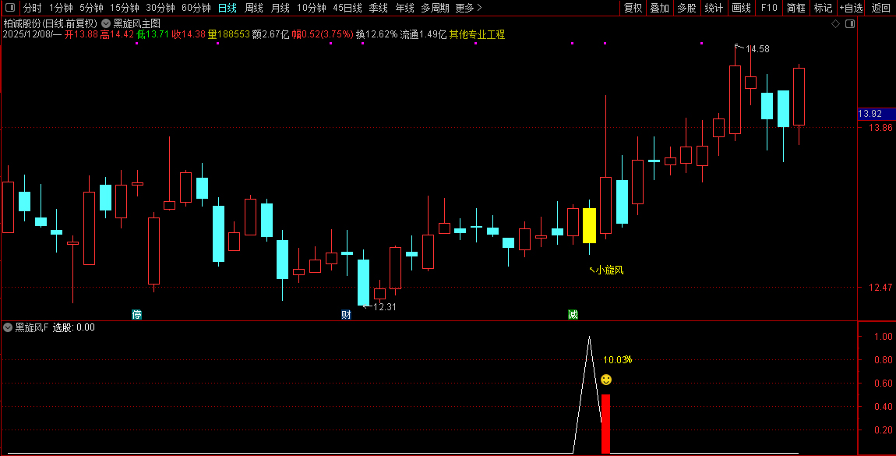Screen dimensions: 896x456
Task: Open the 多股 multi-stock view
Action: tap(686, 8)
